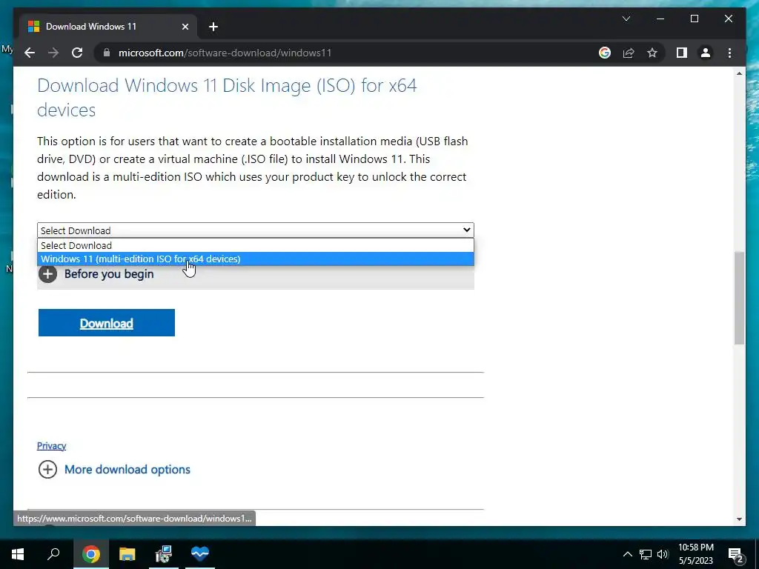Open the tab search chevron
The height and width of the screenshot is (569, 759).
626,19
